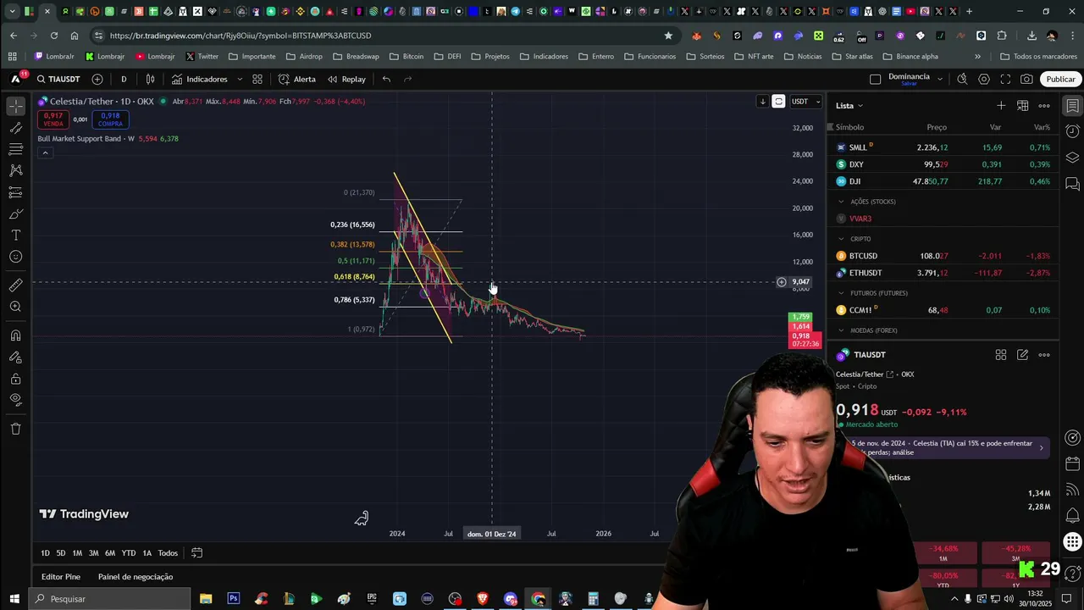
Task: Select the 1M time range
Action: [77, 553]
